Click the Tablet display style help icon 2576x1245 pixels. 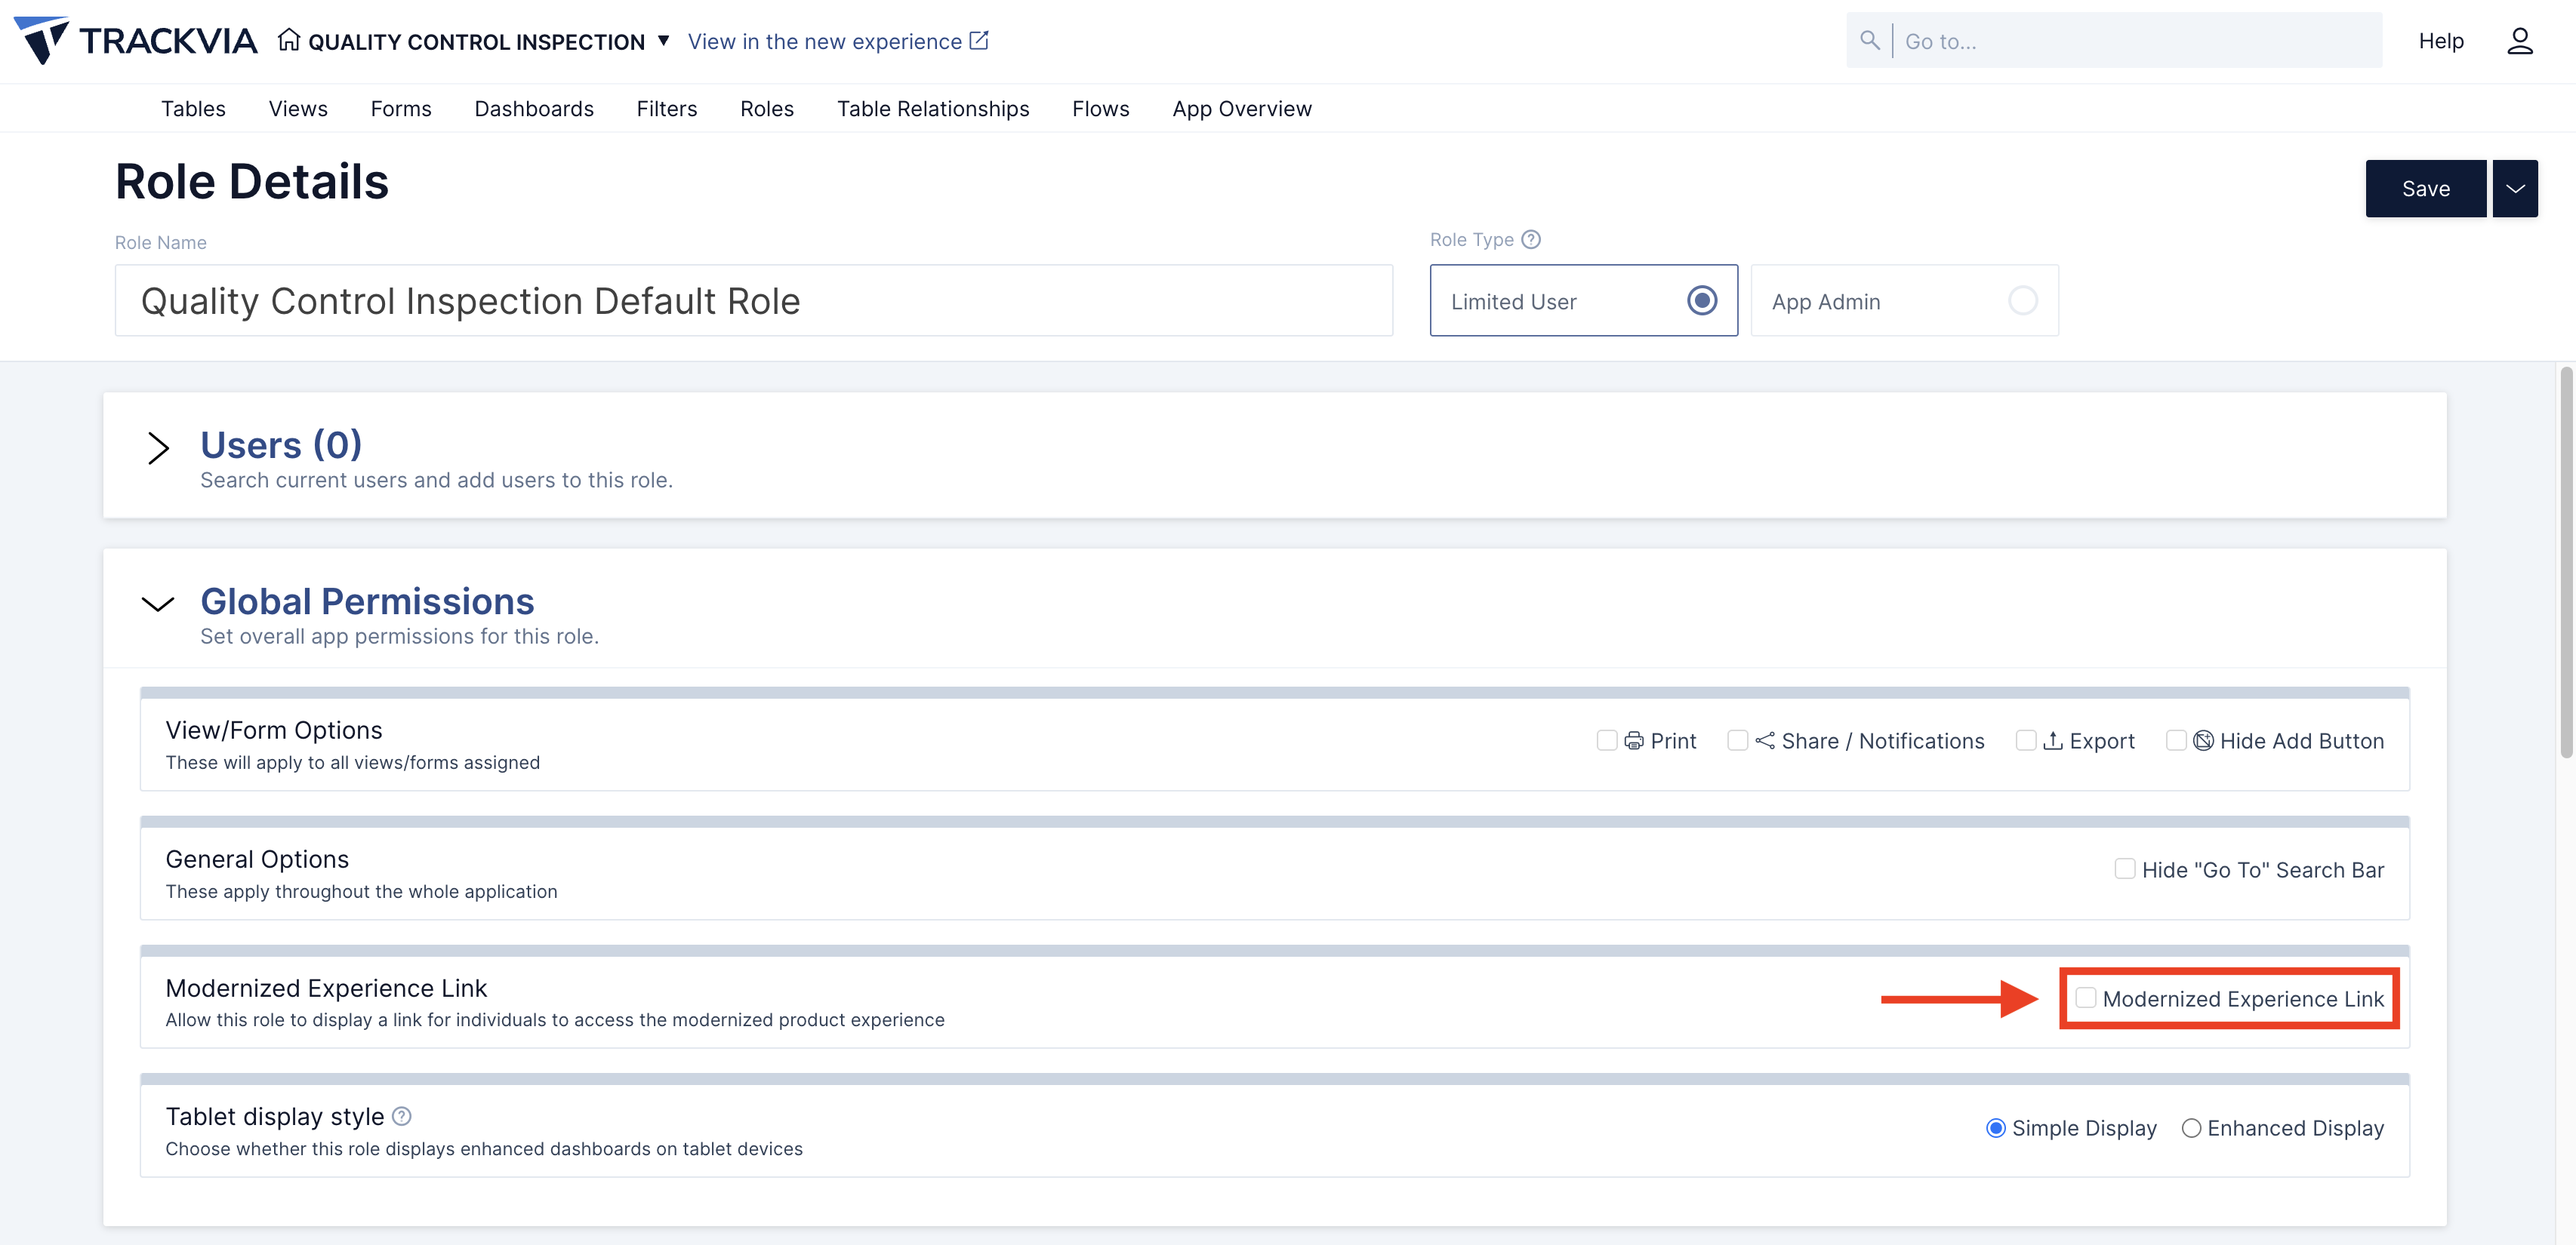coord(402,1116)
